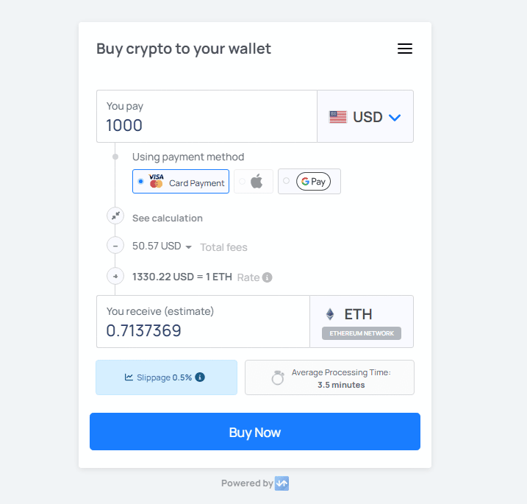Click the Rate info icon
The image size is (527, 504).
point(268,277)
